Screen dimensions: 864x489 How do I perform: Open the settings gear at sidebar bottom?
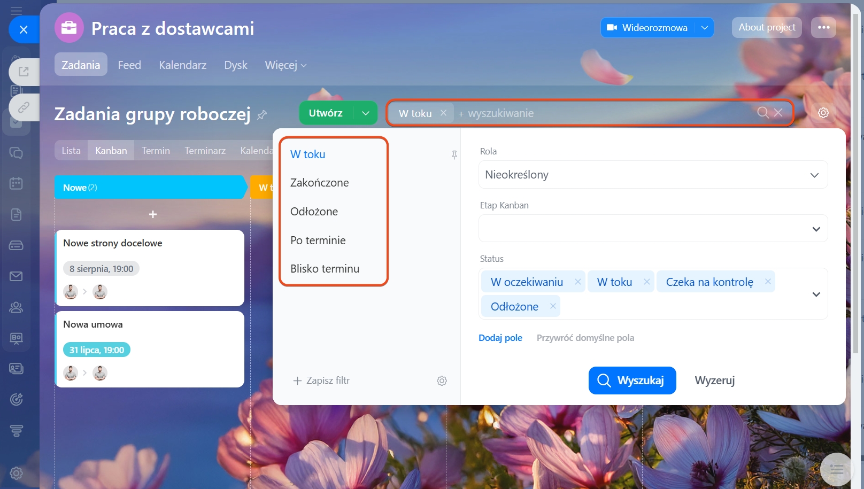tap(16, 473)
